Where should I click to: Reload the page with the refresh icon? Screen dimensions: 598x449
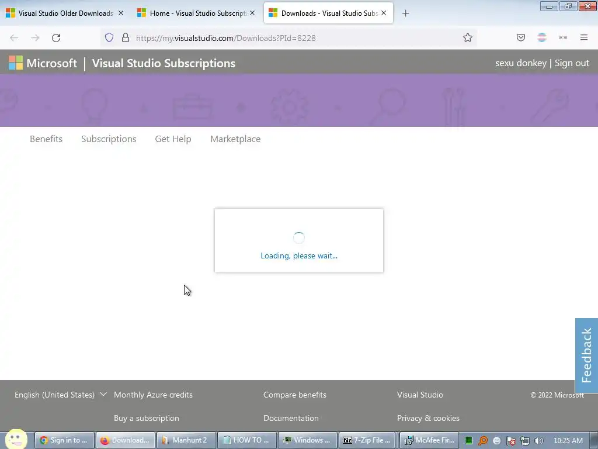[56, 38]
